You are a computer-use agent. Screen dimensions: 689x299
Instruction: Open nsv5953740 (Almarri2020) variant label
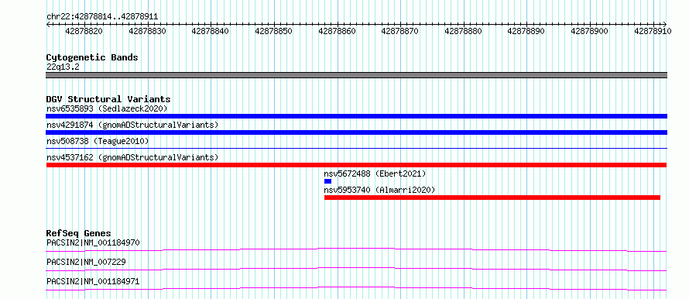[379, 190]
